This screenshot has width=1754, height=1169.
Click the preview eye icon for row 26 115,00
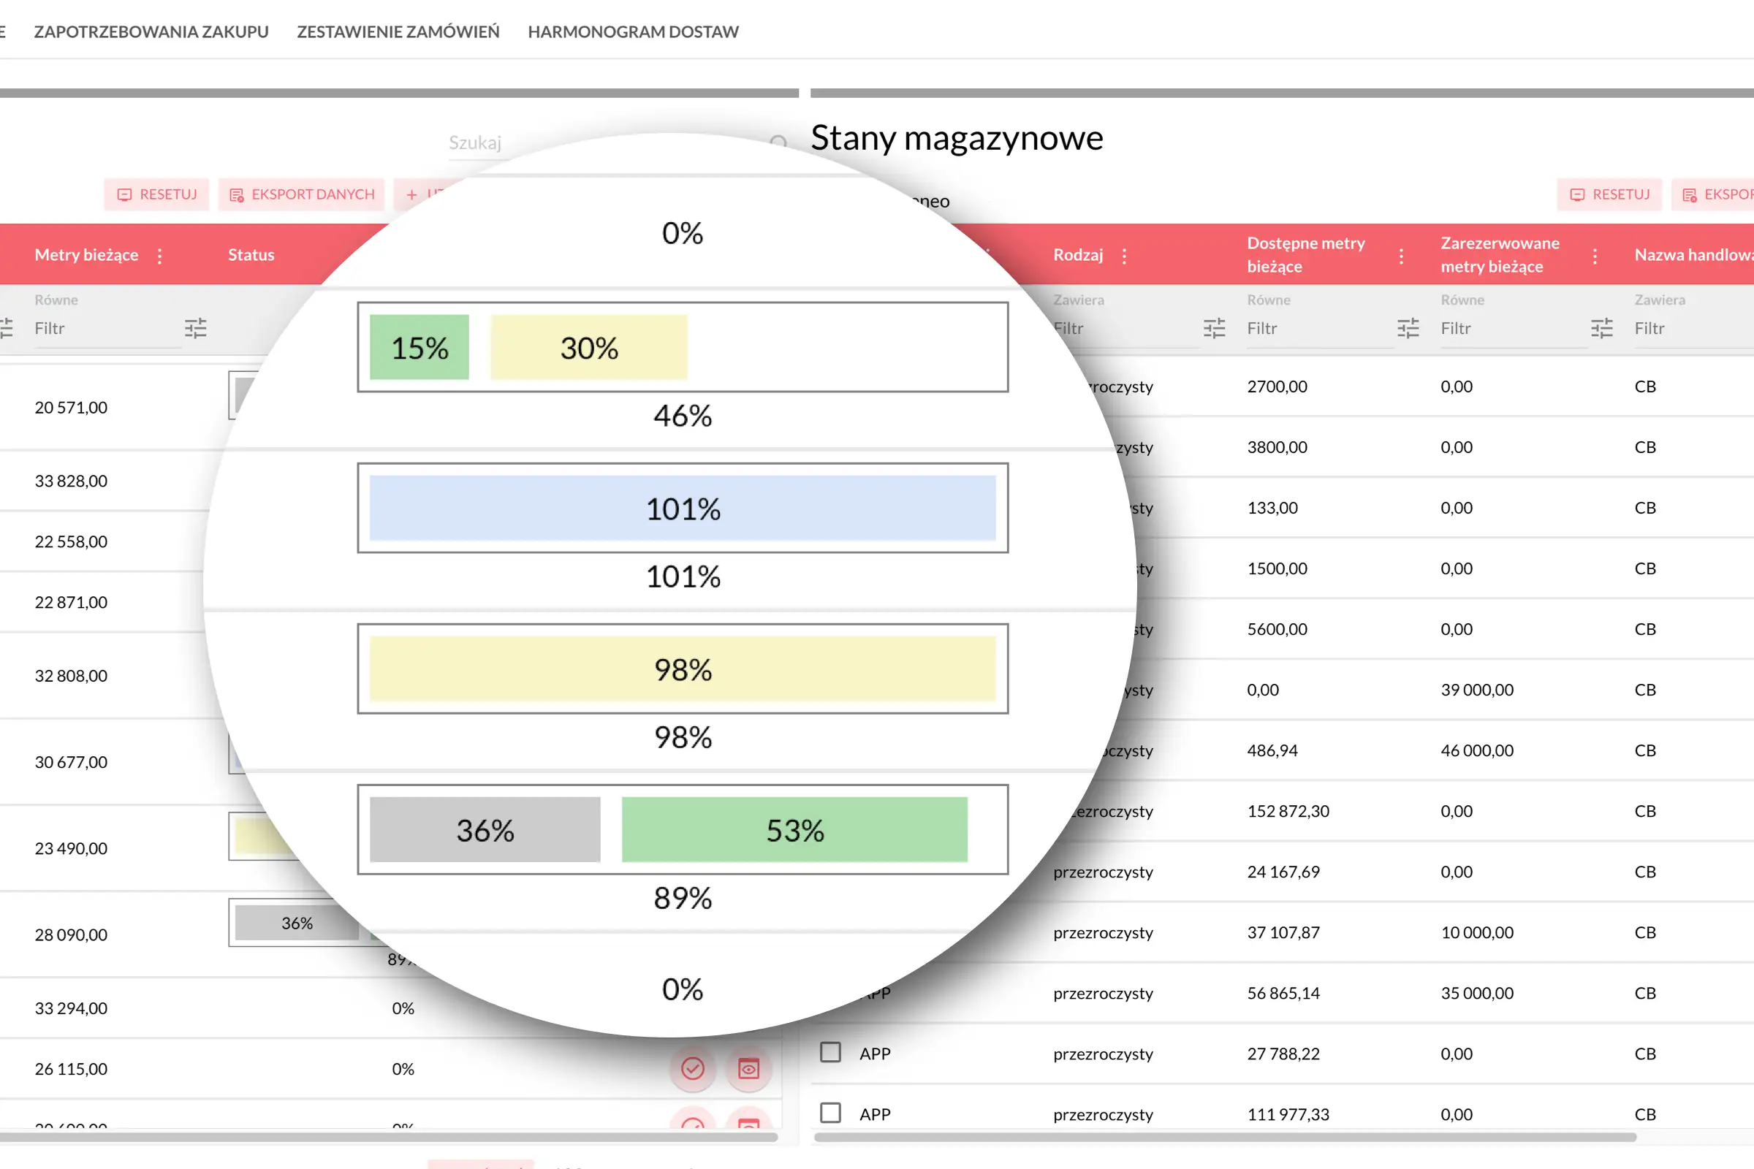[x=748, y=1068]
